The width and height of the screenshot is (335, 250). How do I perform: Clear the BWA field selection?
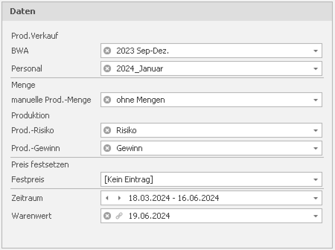(x=107, y=51)
